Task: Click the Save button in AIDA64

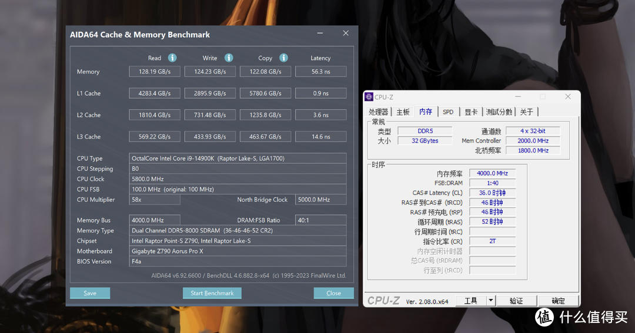Action: point(90,293)
